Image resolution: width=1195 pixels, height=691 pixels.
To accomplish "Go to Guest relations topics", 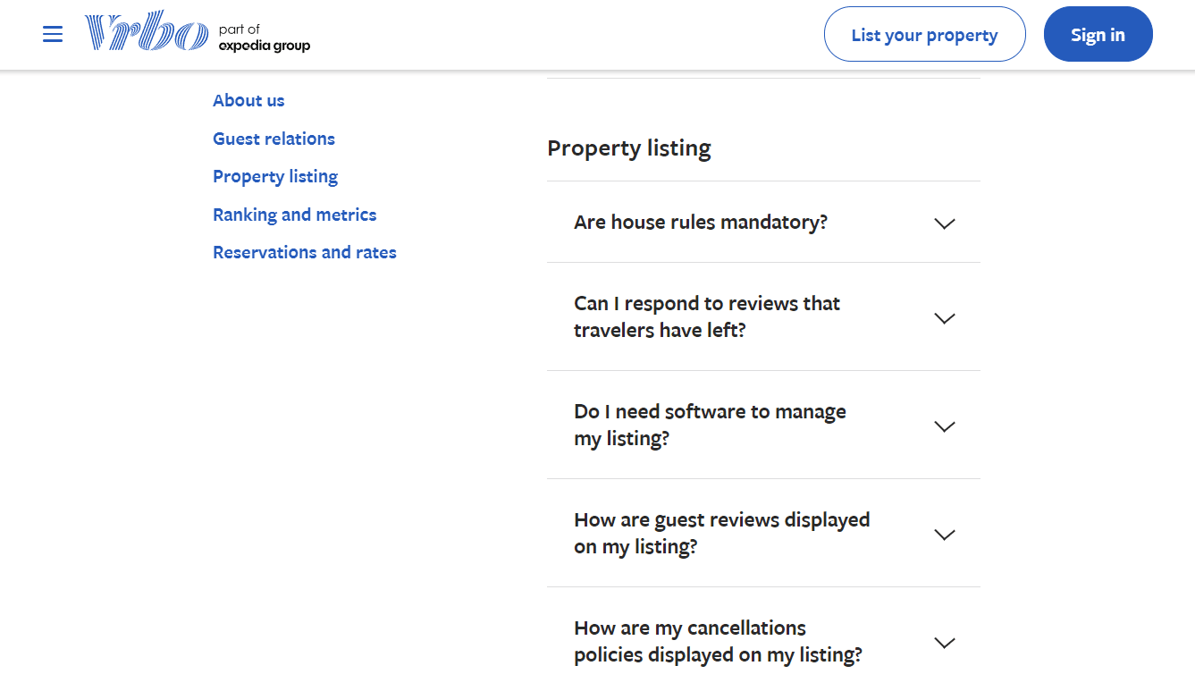I will pos(274,139).
